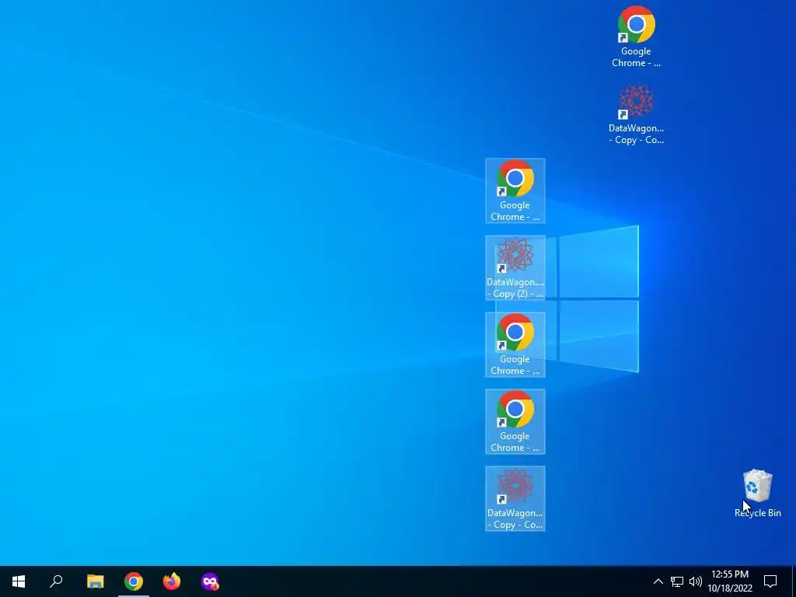Open File Explorer from the taskbar

tap(95, 581)
